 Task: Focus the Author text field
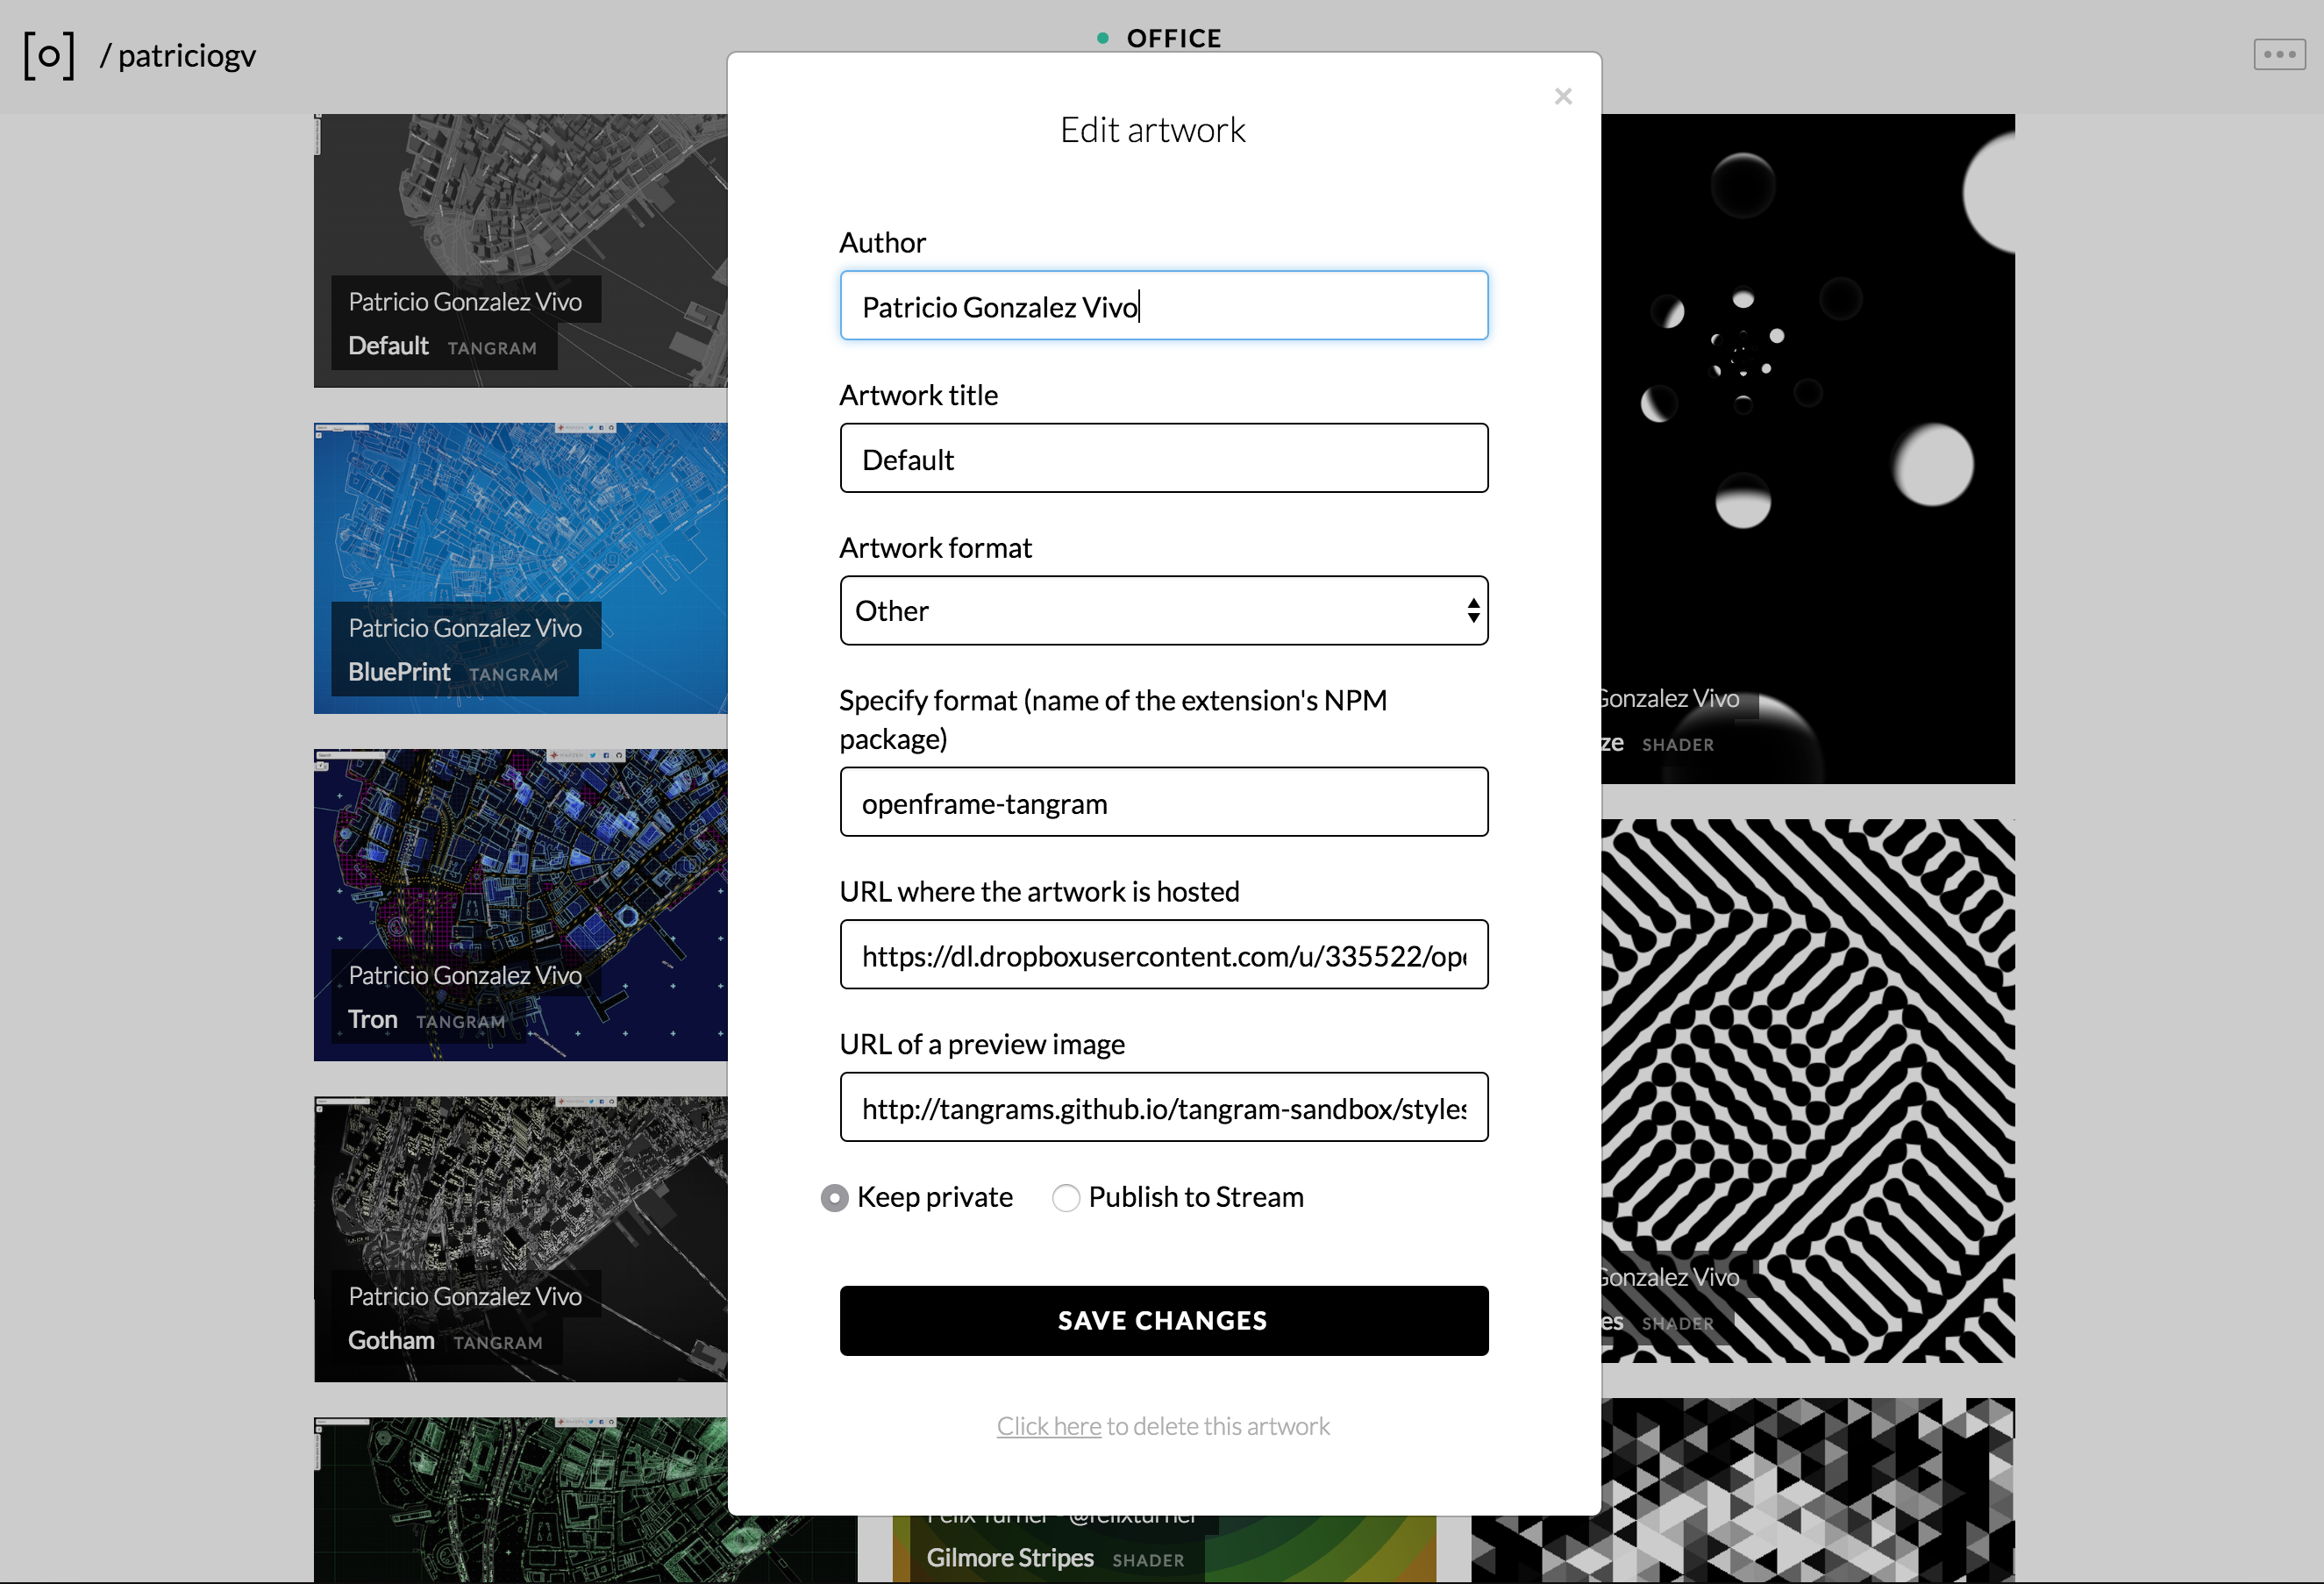coord(1163,306)
